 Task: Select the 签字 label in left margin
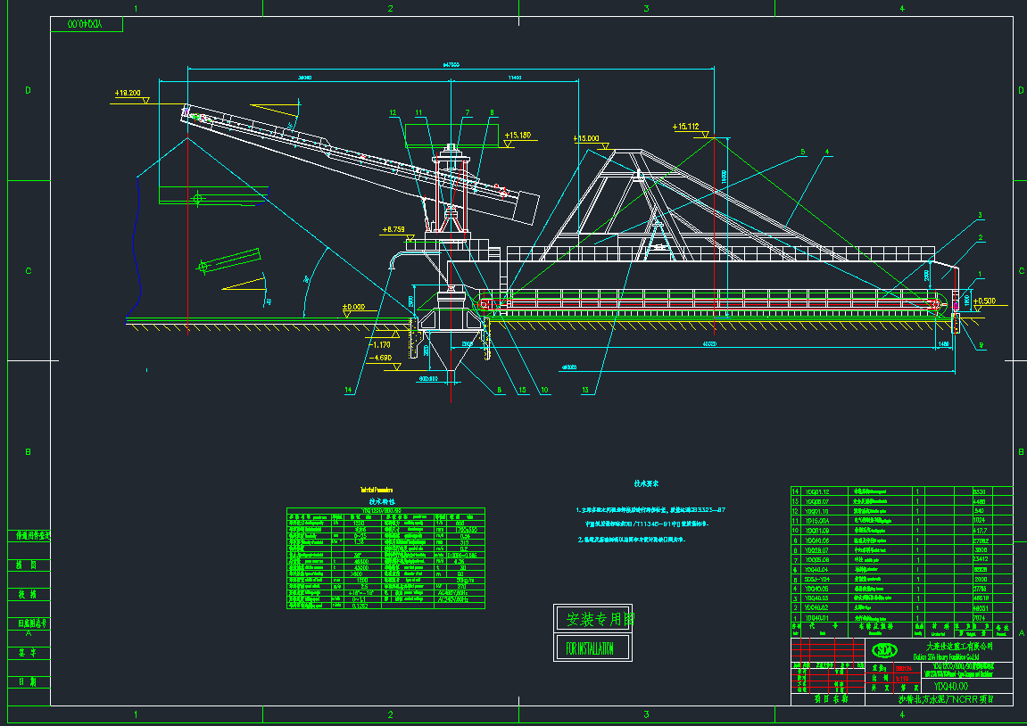tap(27, 653)
